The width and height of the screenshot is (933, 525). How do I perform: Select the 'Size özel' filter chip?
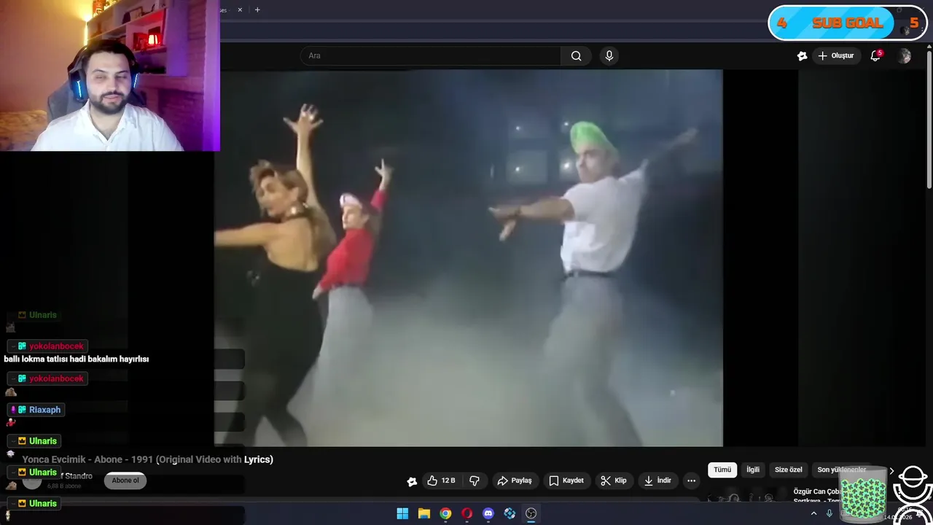click(x=788, y=470)
